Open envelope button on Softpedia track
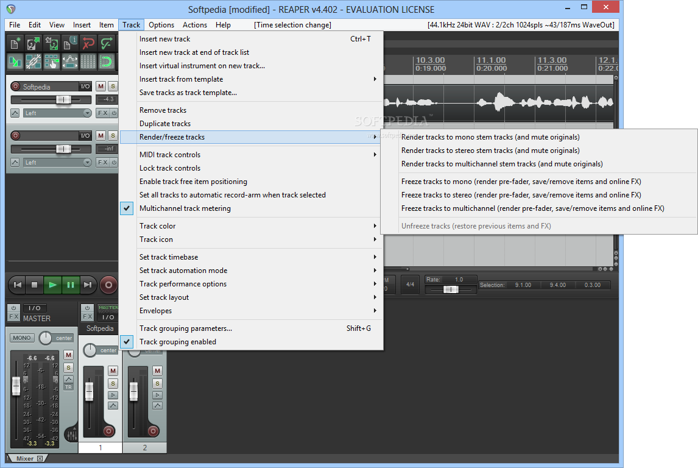This screenshot has height=468, width=698. point(15,113)
